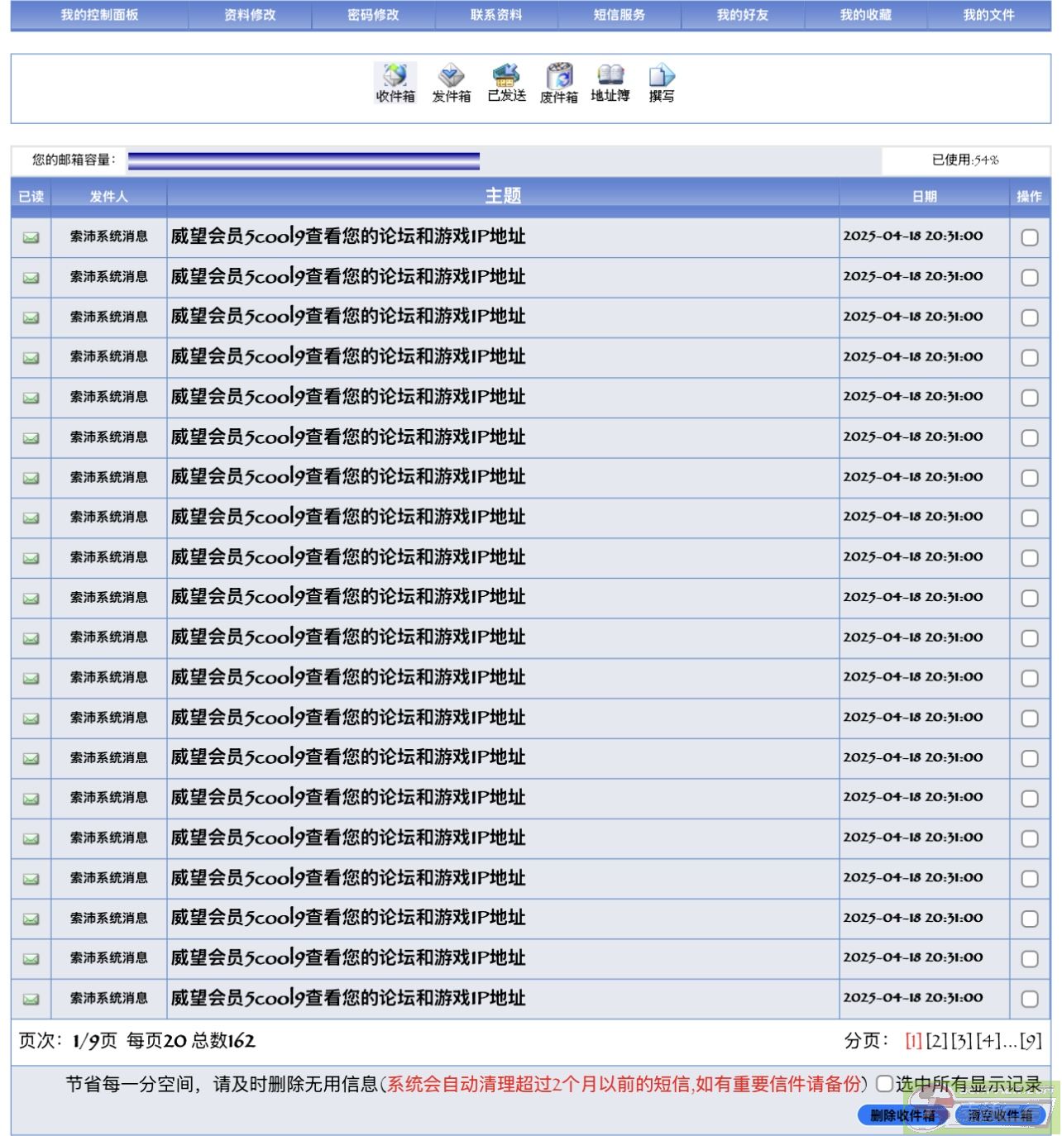Open the 我的好友 menu tab
1062x1136 pixels.
point(742,15)
